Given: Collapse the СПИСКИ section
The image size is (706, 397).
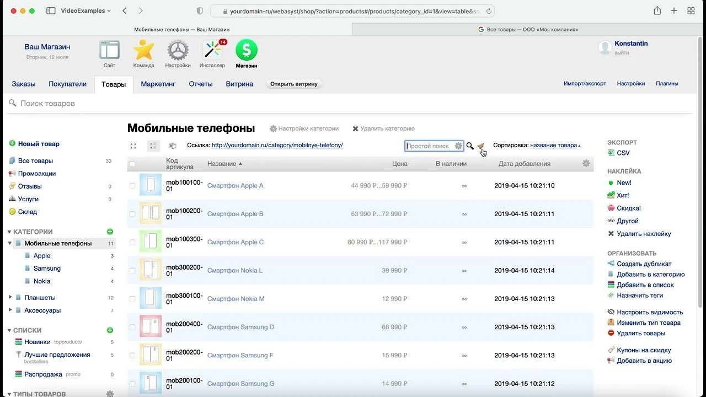Looking at the screenshot, I should click(x=9, y=331).
